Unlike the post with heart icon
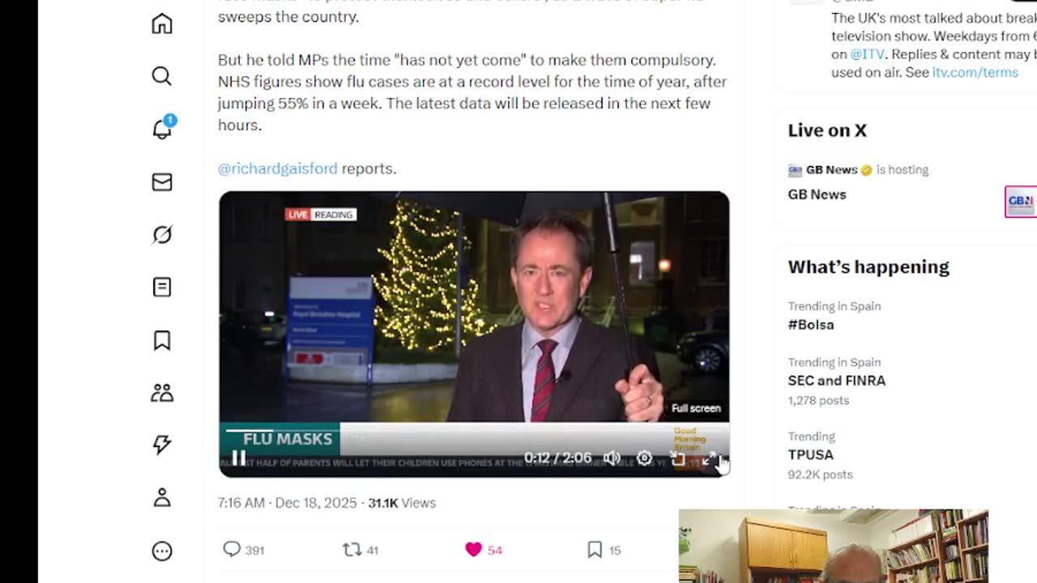This screenshot has width=1037, height=583. pos(474,550)
